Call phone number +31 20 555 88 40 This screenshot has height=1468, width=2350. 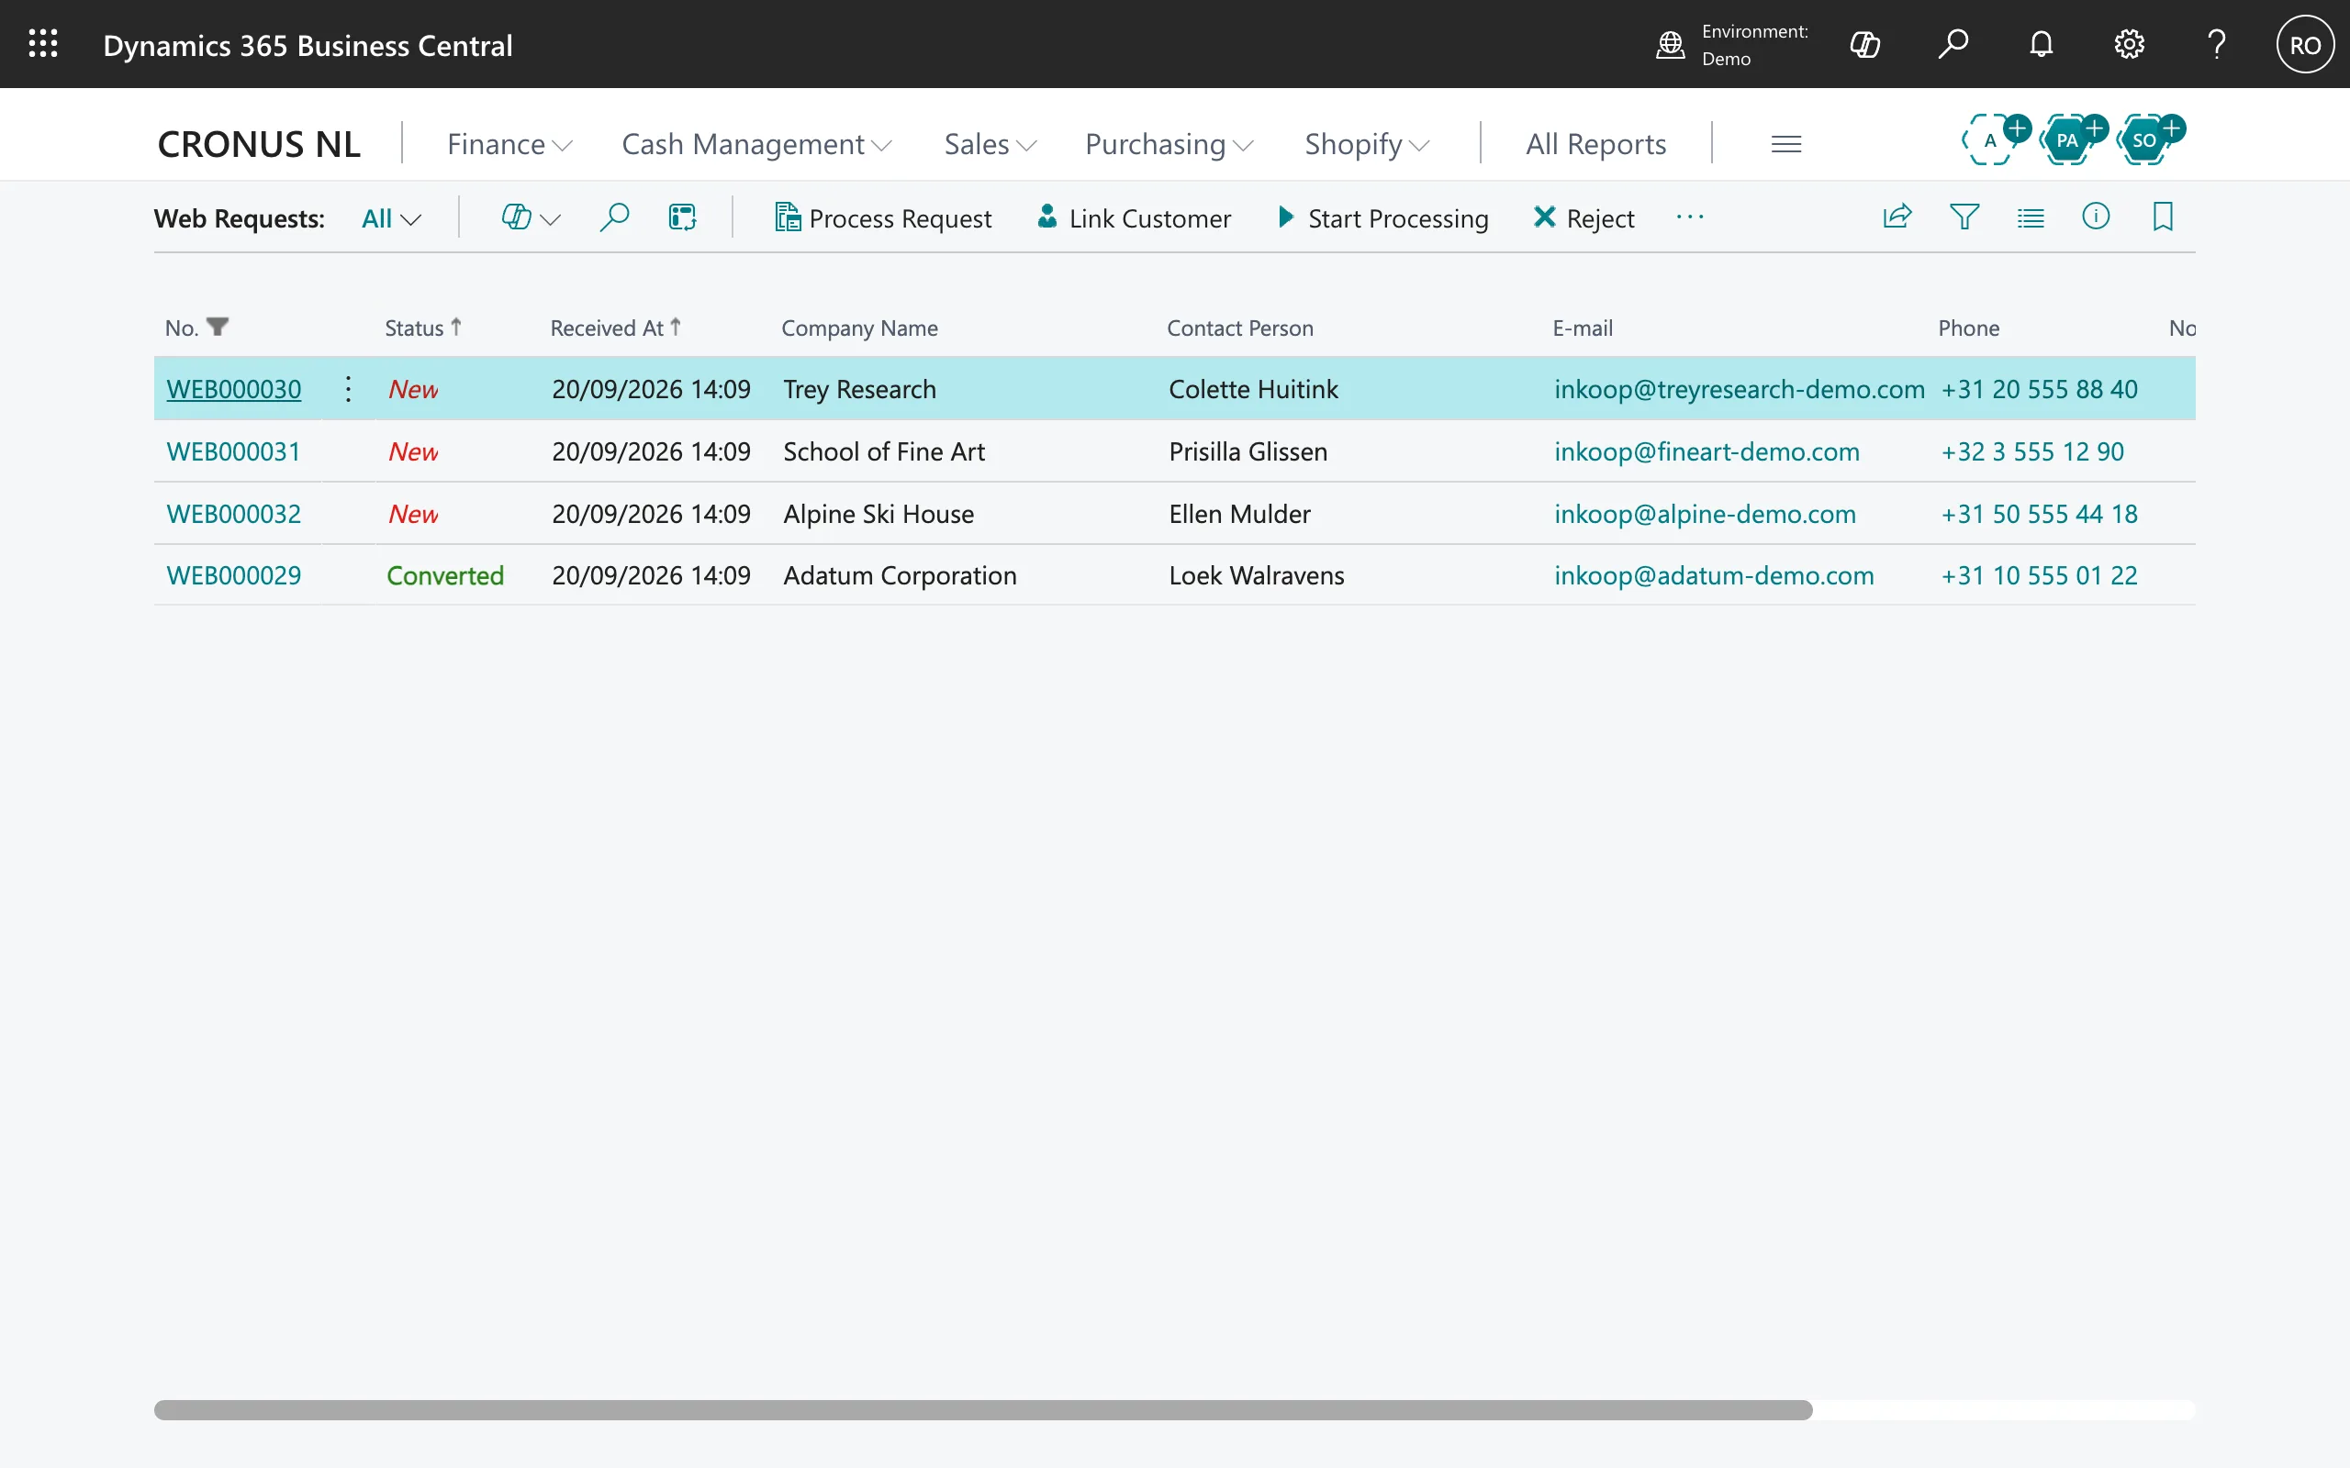point(2039,389)
